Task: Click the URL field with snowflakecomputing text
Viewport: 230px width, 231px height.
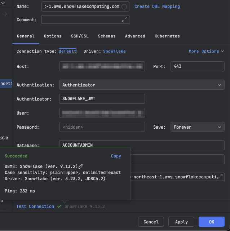Action: coord(177,177)
